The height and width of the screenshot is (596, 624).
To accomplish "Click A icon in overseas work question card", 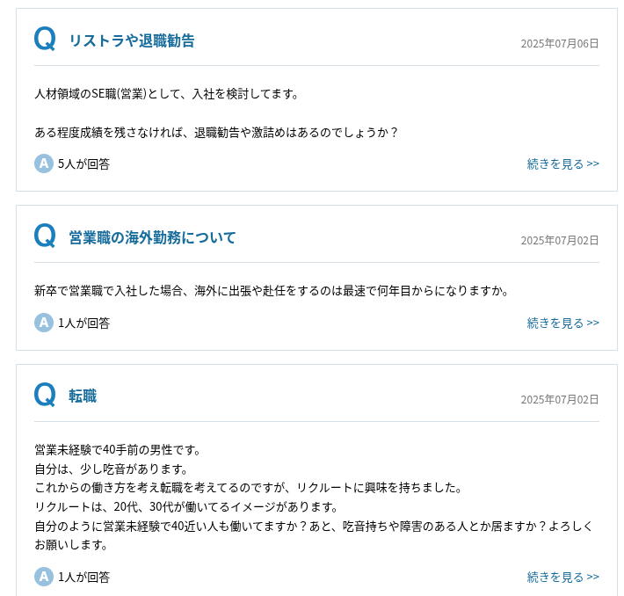I will click(44, 323).
